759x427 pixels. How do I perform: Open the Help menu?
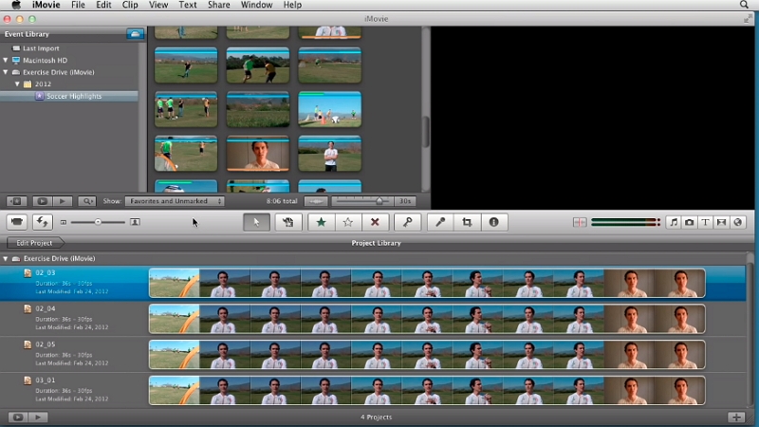click(x=292, y=5)
